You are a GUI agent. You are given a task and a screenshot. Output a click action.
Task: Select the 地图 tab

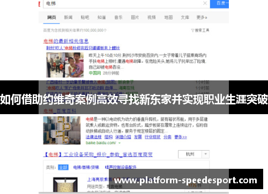tap(168, 17)
